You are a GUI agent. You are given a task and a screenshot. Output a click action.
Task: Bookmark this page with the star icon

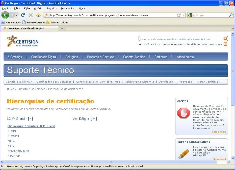179,15
